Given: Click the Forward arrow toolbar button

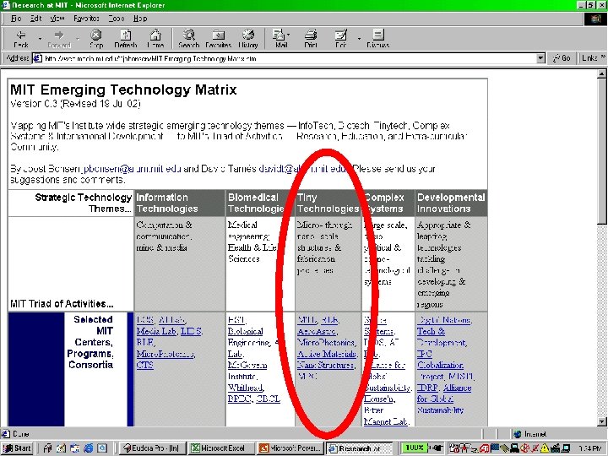Looking at the screenshot, I should point(59,39).
